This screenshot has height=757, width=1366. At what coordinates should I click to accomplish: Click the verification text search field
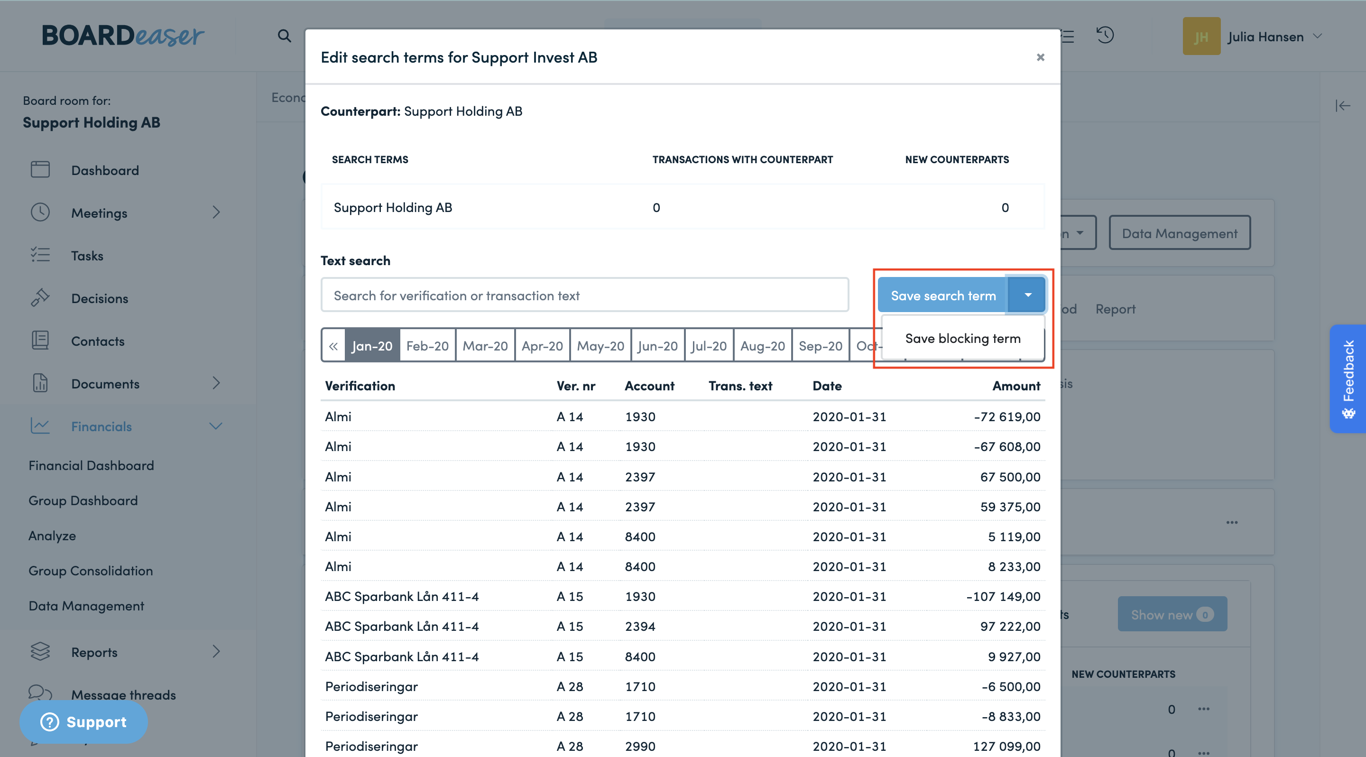coord(584,295)
